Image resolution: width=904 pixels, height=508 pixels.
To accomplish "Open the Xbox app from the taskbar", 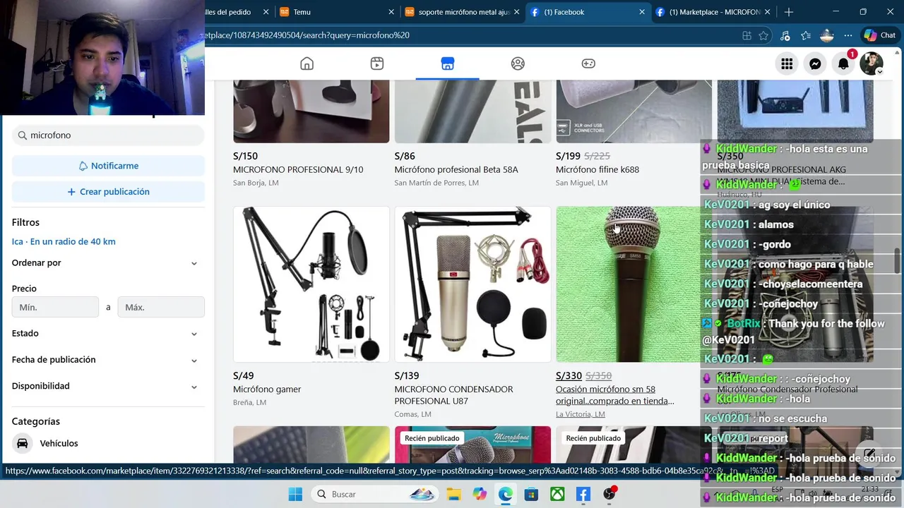I will [557, 494].
